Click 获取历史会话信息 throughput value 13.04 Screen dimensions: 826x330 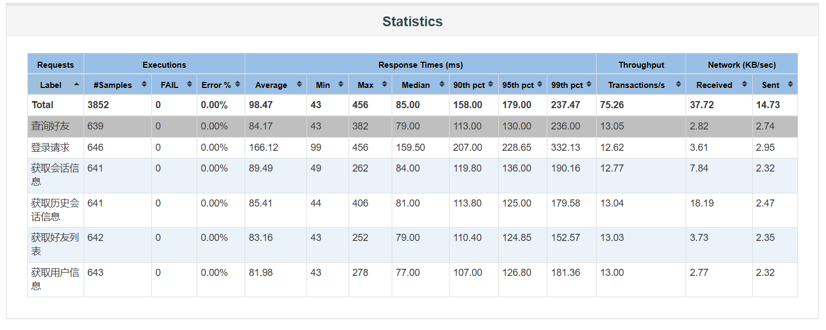tap(612, 203)
